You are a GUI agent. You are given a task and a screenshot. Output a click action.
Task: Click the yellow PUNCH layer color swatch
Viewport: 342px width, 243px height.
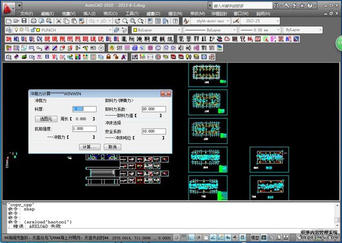(38, 30)
